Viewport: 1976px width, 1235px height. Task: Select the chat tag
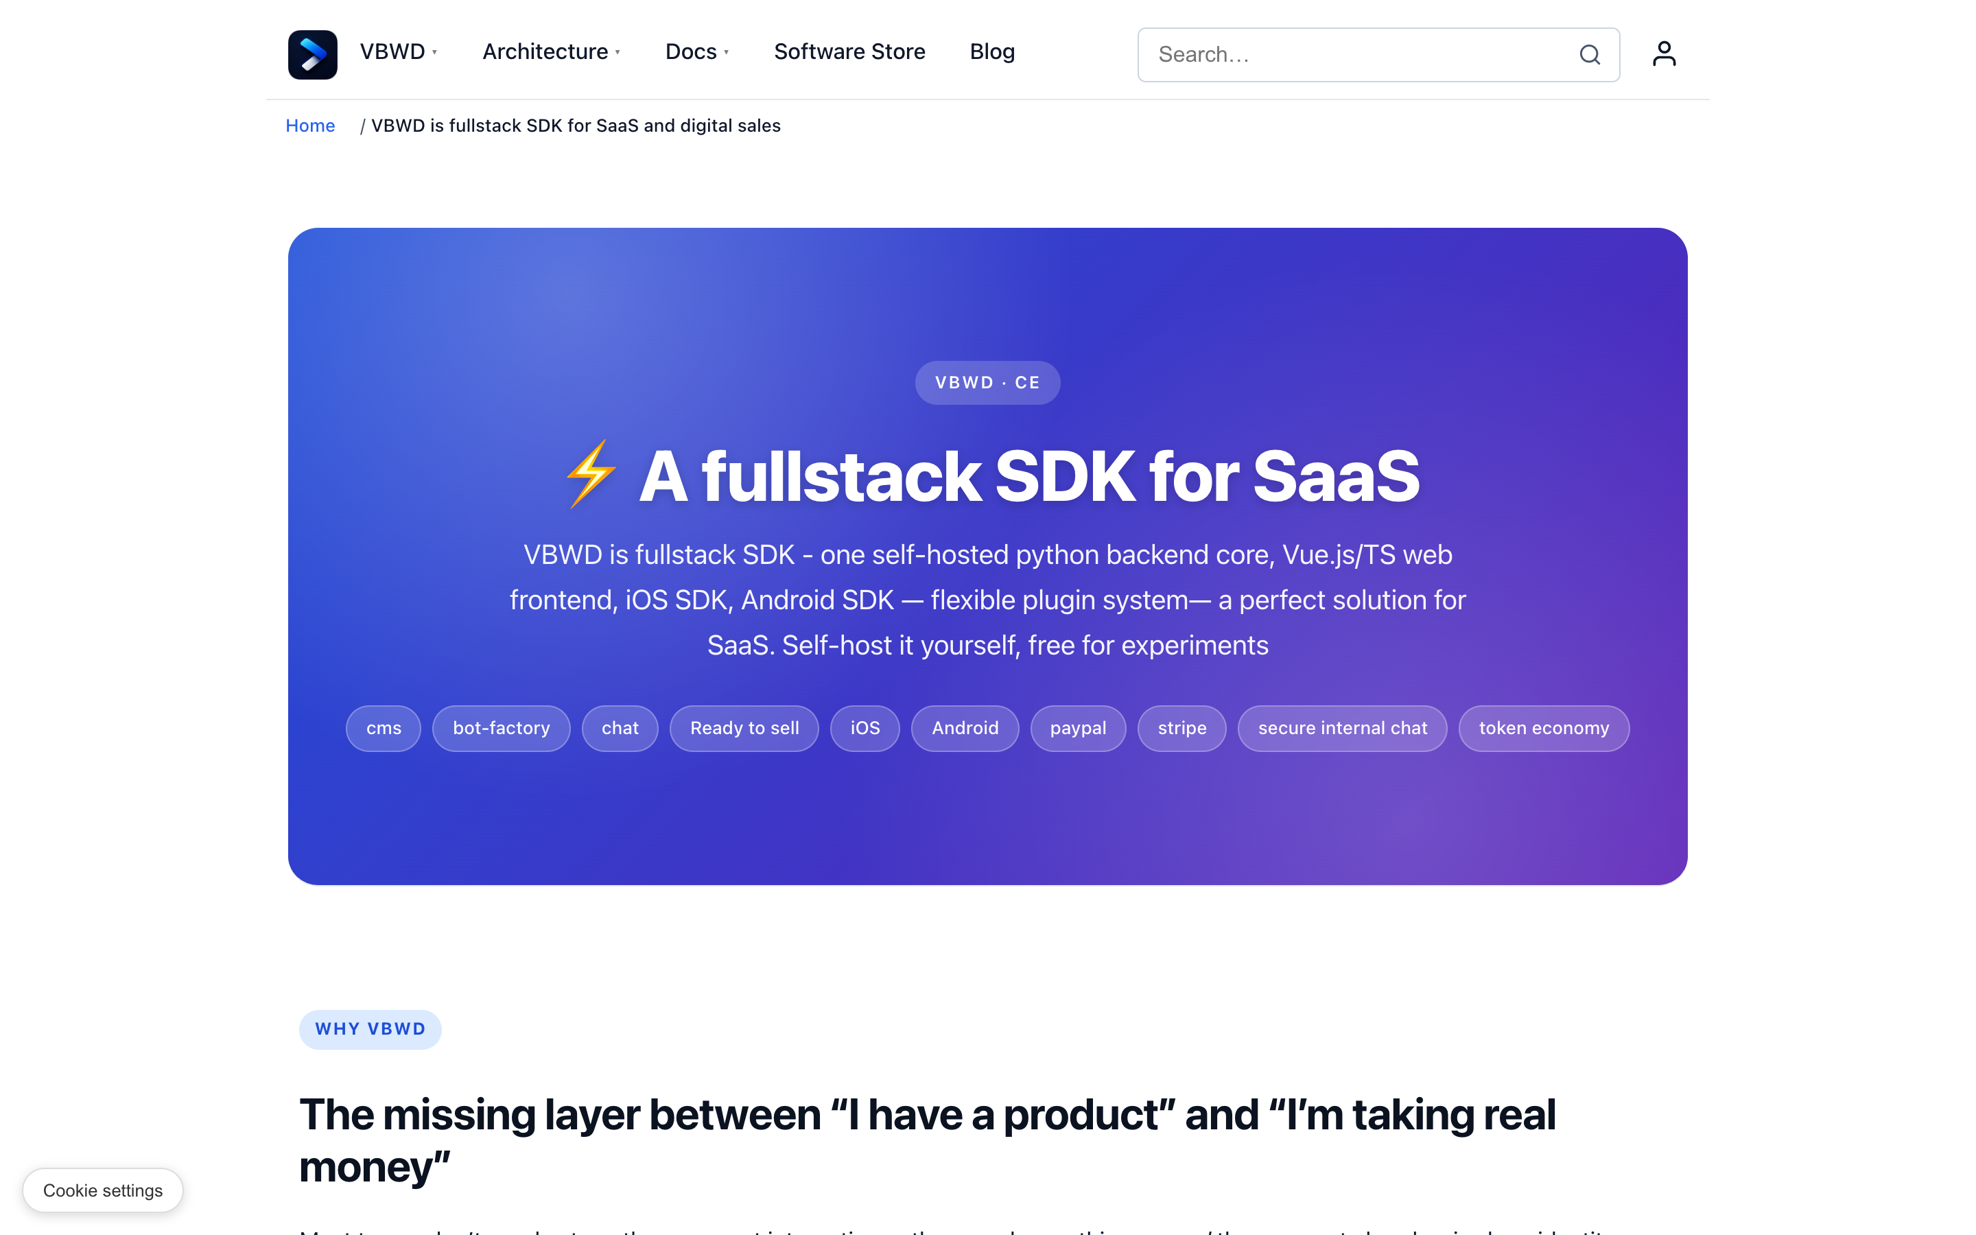[x=620, y=728]
